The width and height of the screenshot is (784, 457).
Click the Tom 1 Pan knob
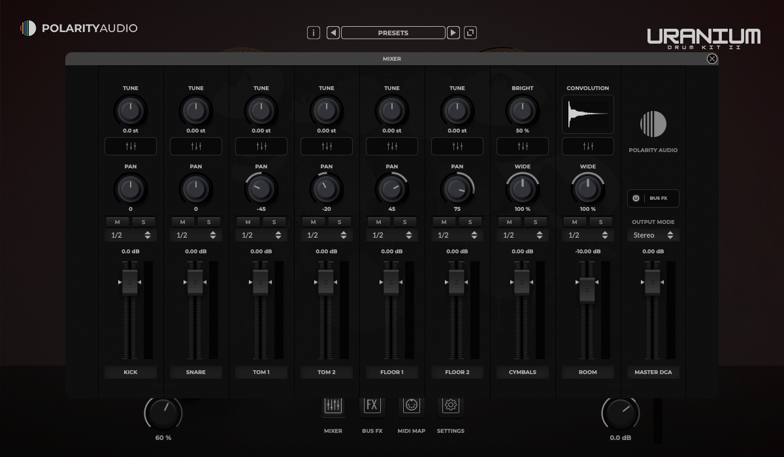[x=261, y=189]
